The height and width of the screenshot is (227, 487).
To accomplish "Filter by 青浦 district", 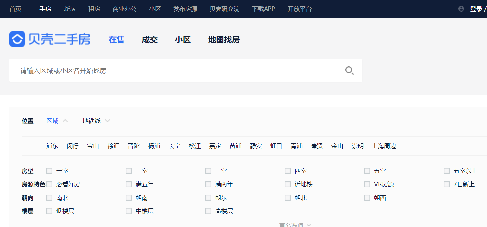I will click(x=297, y=146).
